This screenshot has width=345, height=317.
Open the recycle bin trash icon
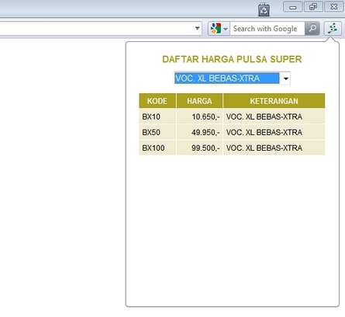tap(264, 9)
